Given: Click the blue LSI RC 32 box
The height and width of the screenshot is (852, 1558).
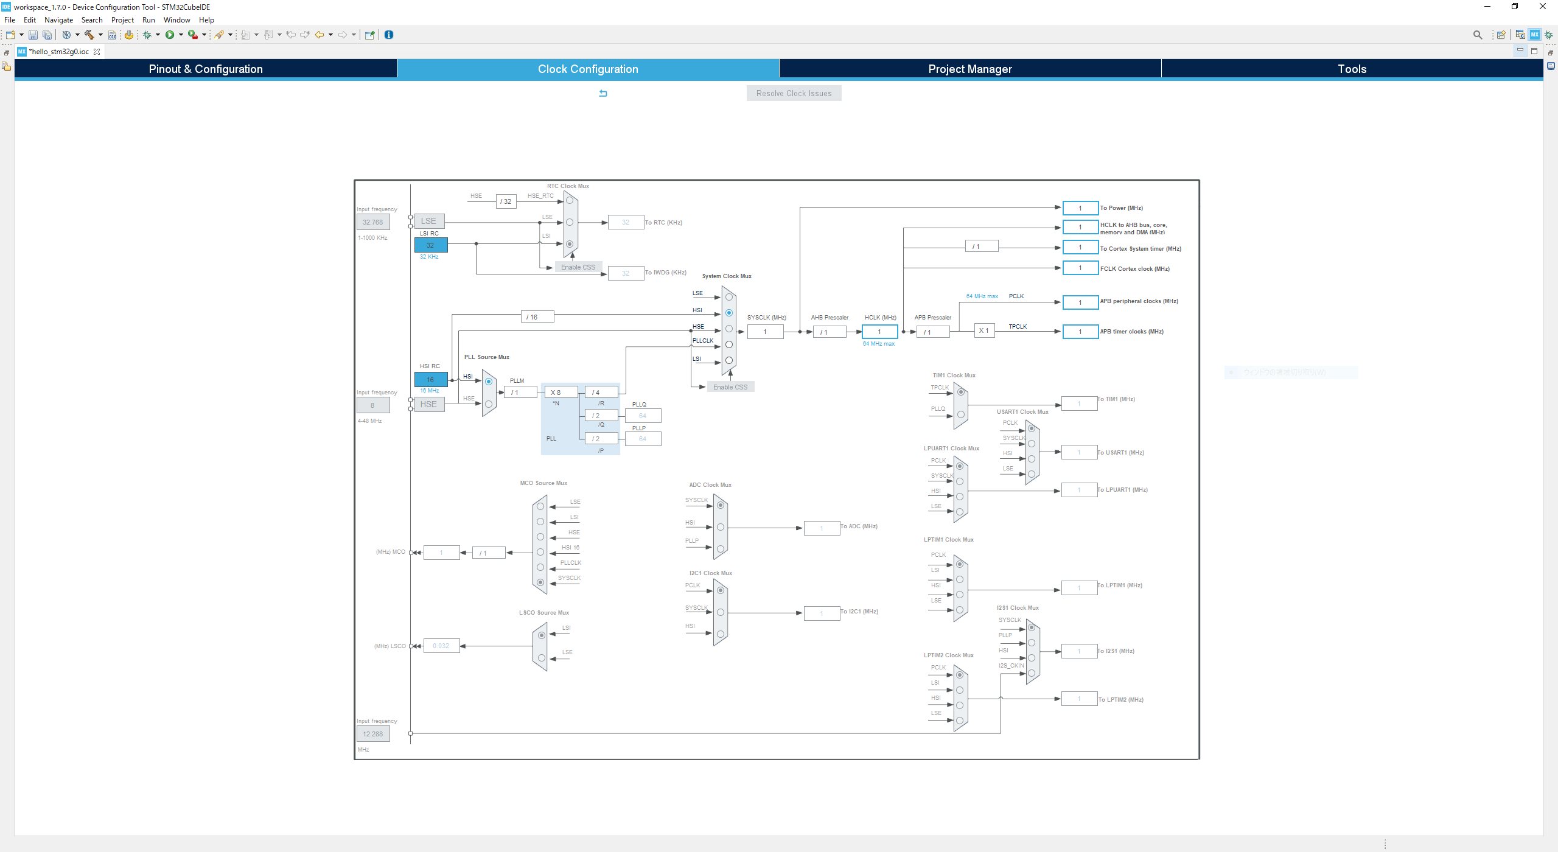Looking at the screenshot, I should coord(431,245).
